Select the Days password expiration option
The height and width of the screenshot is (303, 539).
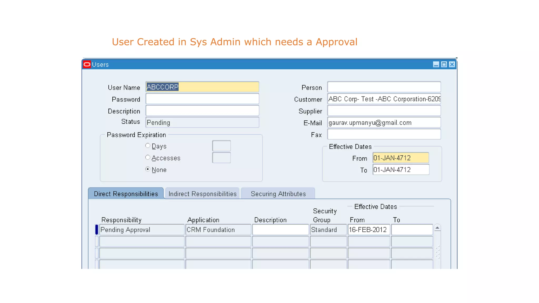point(148,145)
